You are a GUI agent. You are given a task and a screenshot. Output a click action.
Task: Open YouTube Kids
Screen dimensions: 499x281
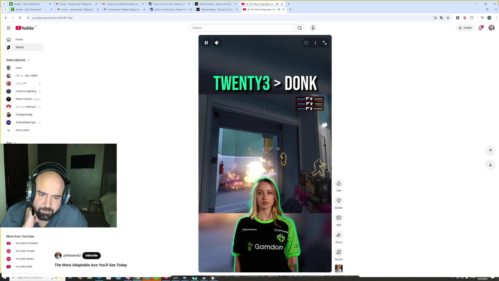pos(23,267)
